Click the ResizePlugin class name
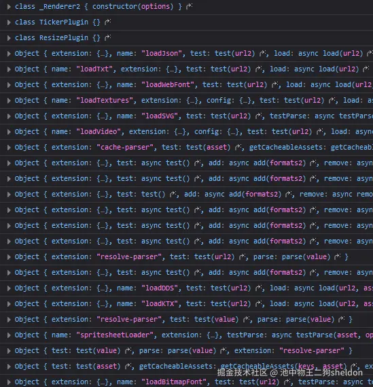Screen dimensions: 373x387 [x=64, y=37]
